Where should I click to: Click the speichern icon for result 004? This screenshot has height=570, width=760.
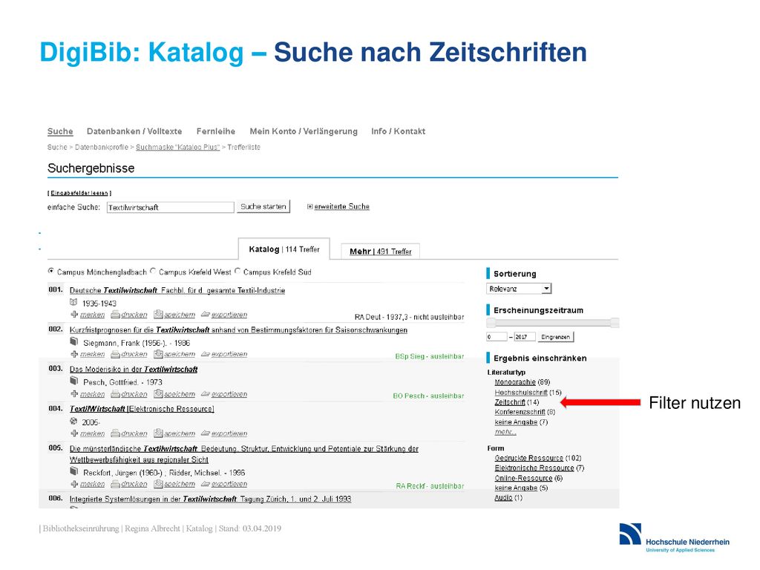[158, 433]
